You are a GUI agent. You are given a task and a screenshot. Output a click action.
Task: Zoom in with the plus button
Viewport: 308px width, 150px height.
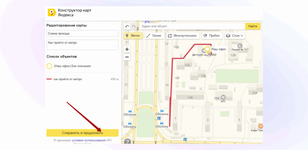127,49
